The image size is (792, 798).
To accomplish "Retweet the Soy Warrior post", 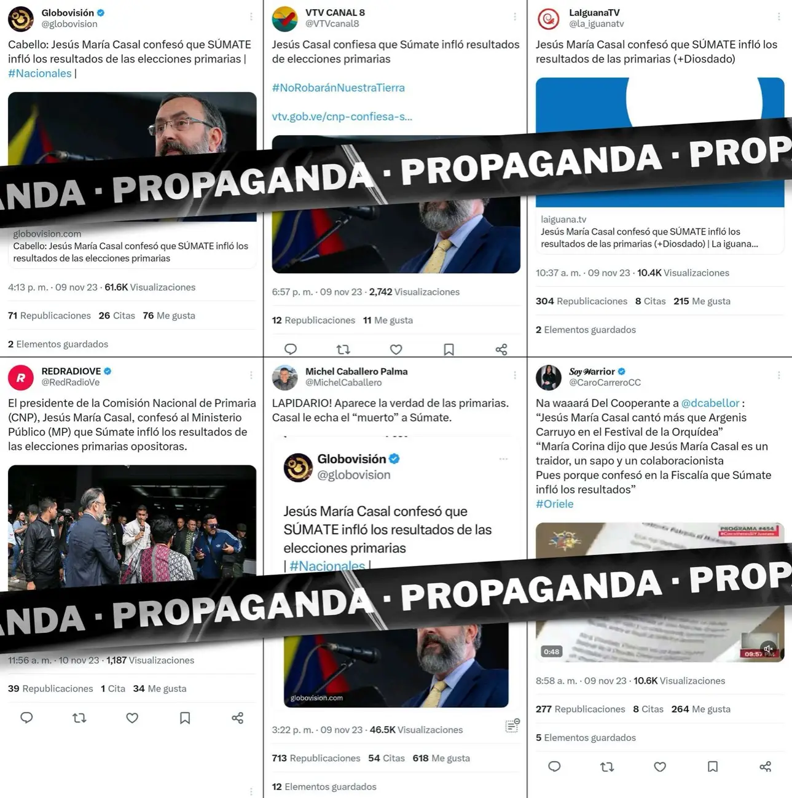I will (607, 766).
